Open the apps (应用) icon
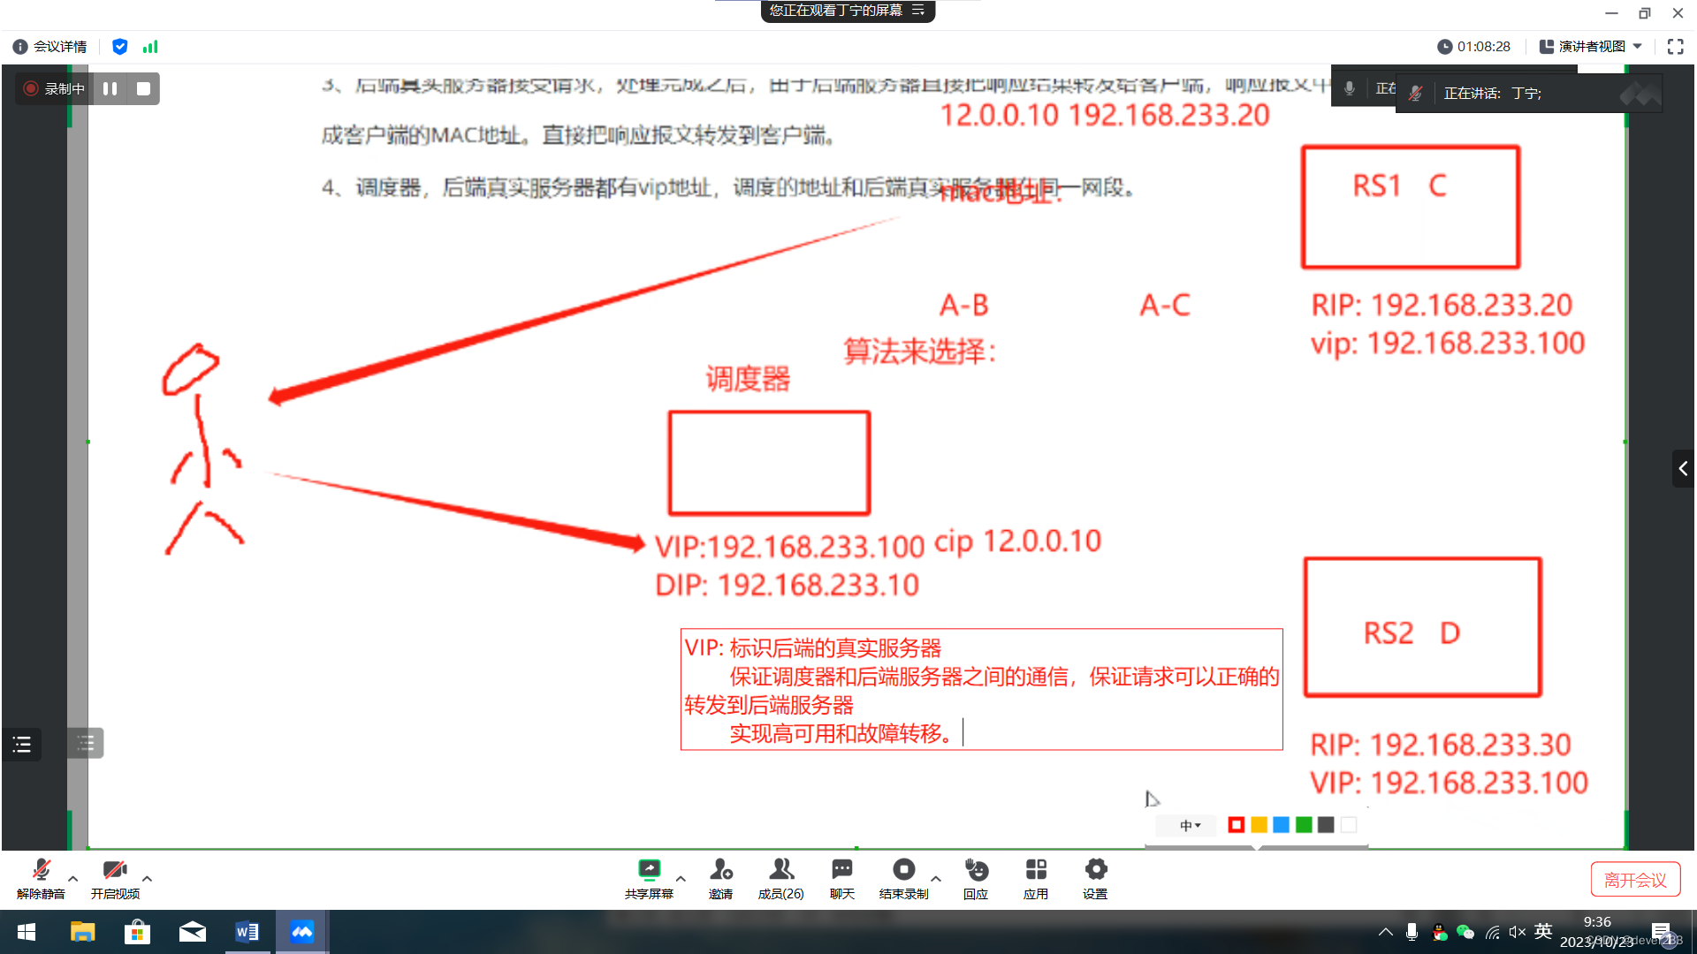Image resolution: width=1697 pixels, height=954 pixels. click(1036, 870)
